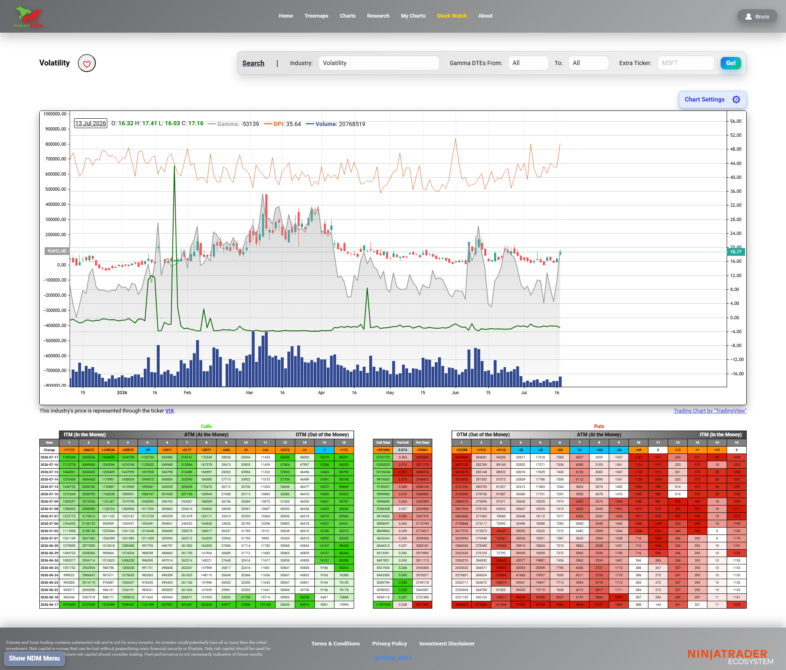Open the Terms & Conditions link

[335, 644]
